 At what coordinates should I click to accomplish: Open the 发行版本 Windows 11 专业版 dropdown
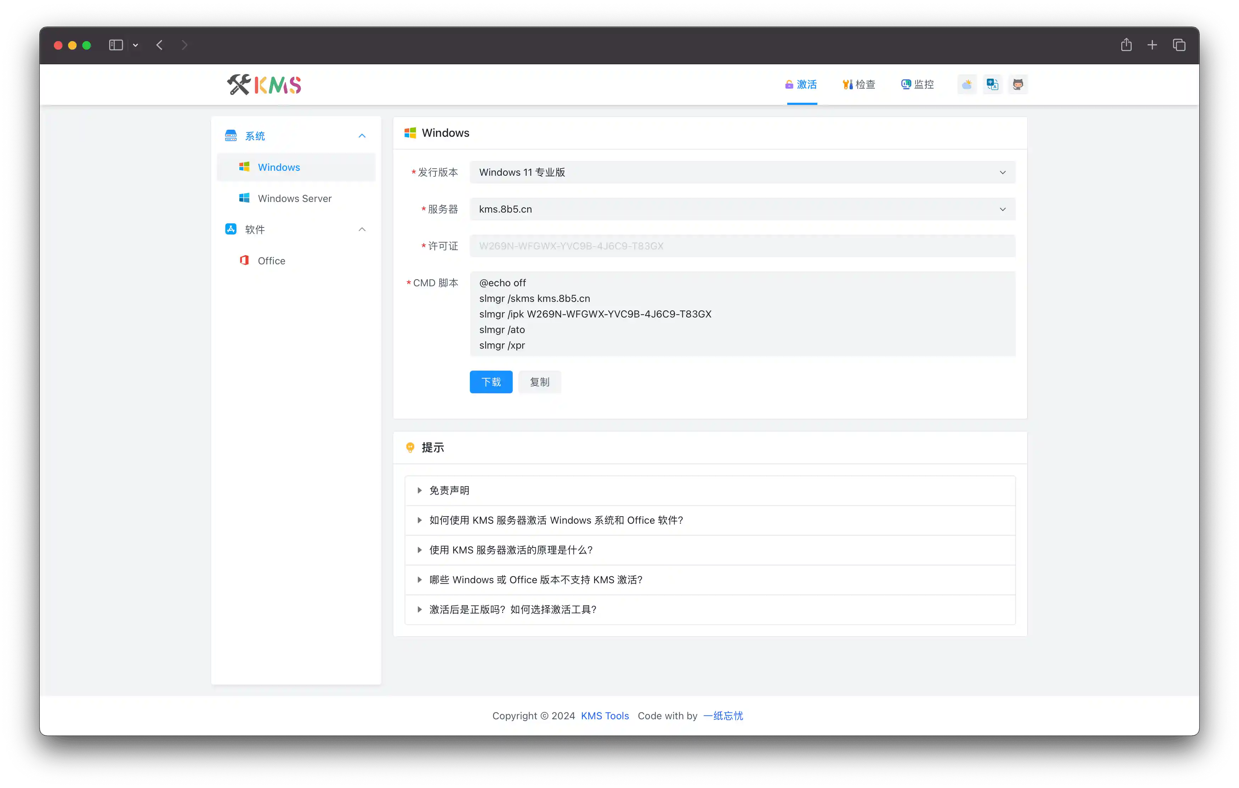tap(742, 172)
